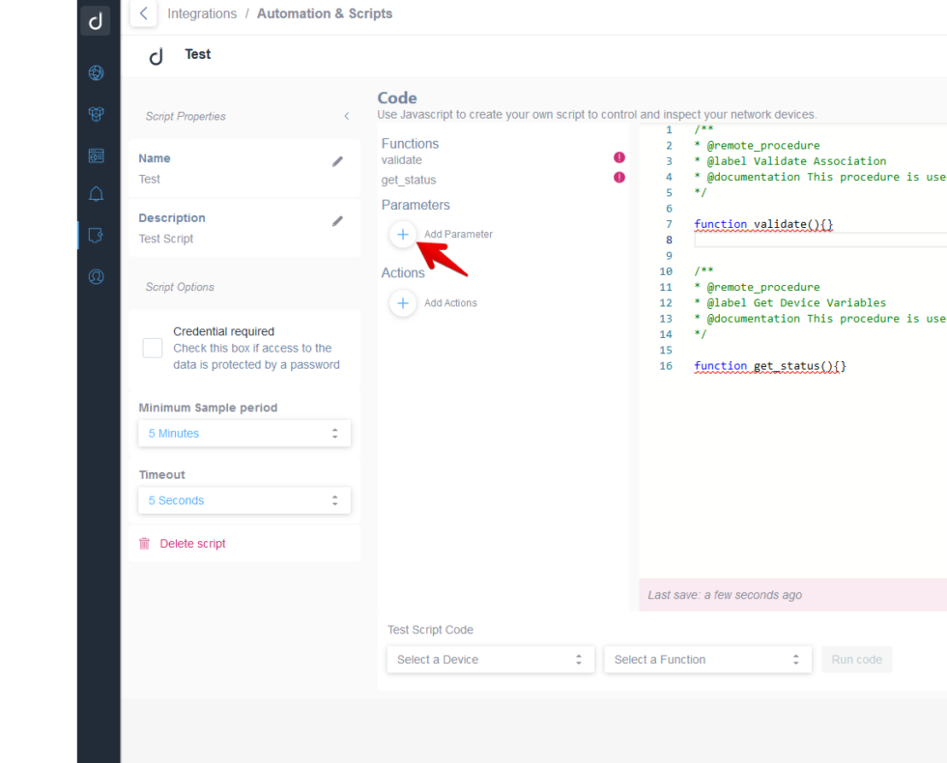Open the user account icon at sidebar bottom
This screenshot has width=947, height=763.
click(96, 276)
